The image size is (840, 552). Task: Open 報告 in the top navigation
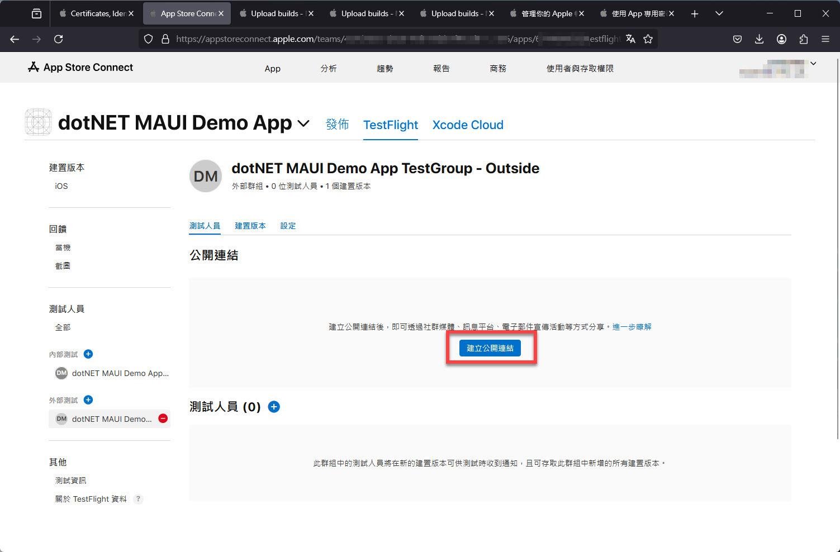pos(442,68)
